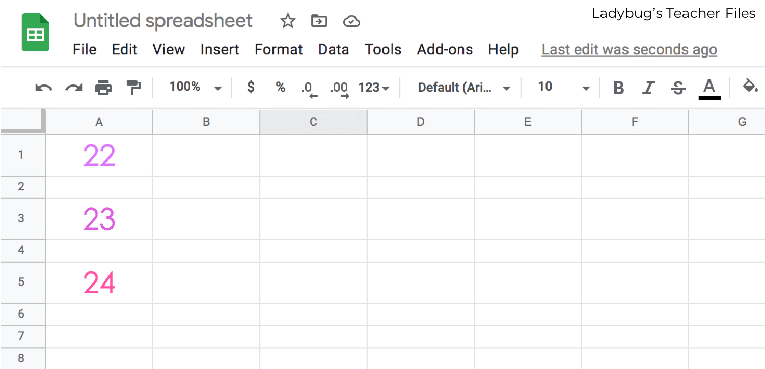Open the font size 10 dropdown

point(564,87)
